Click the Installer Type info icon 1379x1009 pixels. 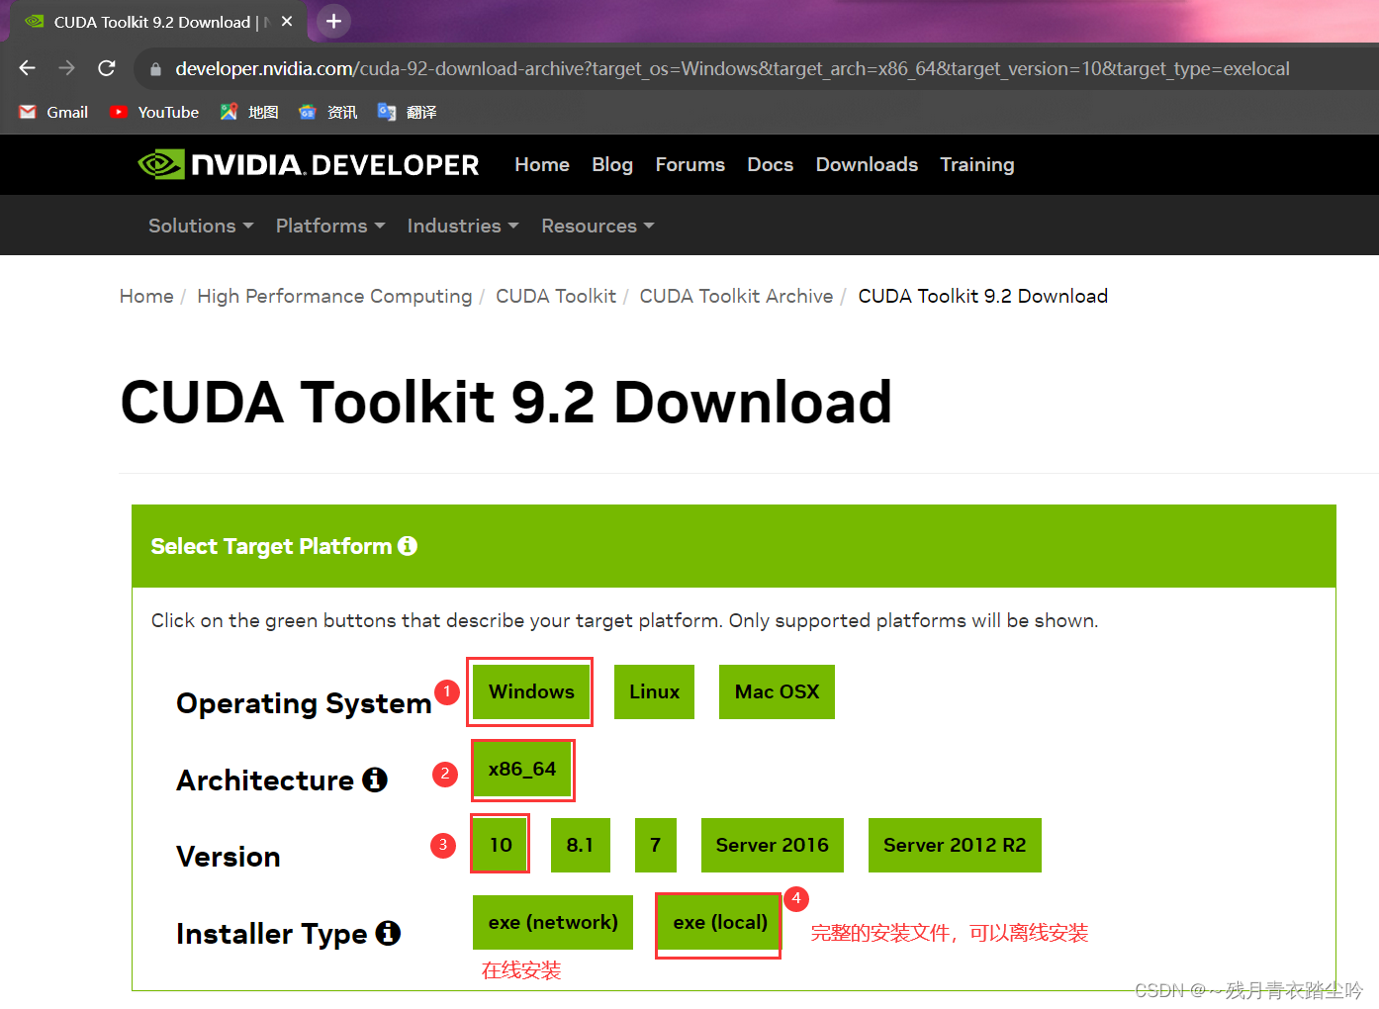[x=389, y=933]
